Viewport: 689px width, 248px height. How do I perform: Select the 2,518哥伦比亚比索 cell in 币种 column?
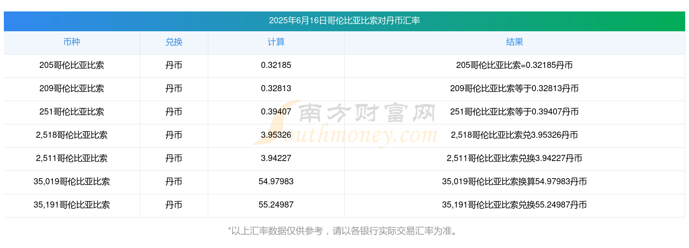point(72,135)
